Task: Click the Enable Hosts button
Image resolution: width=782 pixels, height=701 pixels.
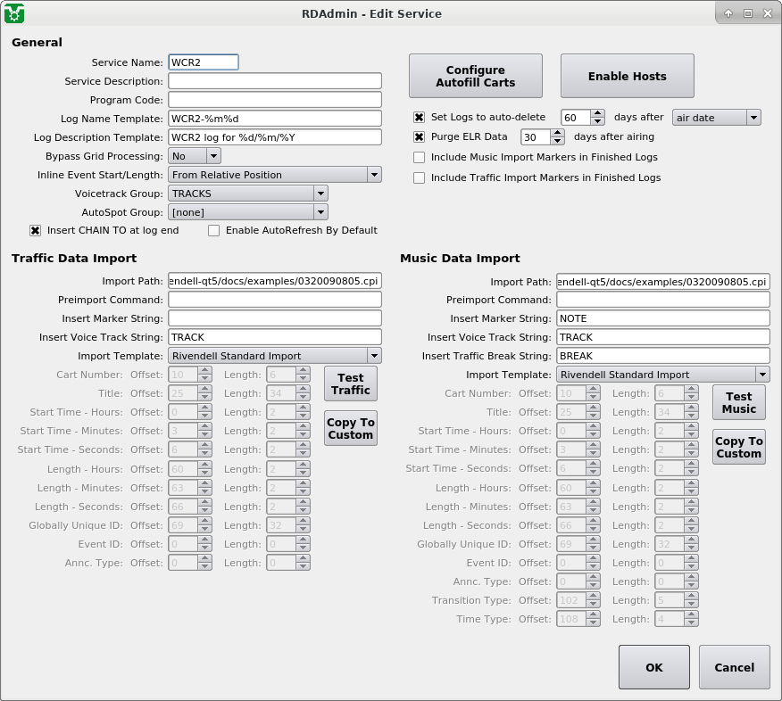Action: (x=627, y=76)
